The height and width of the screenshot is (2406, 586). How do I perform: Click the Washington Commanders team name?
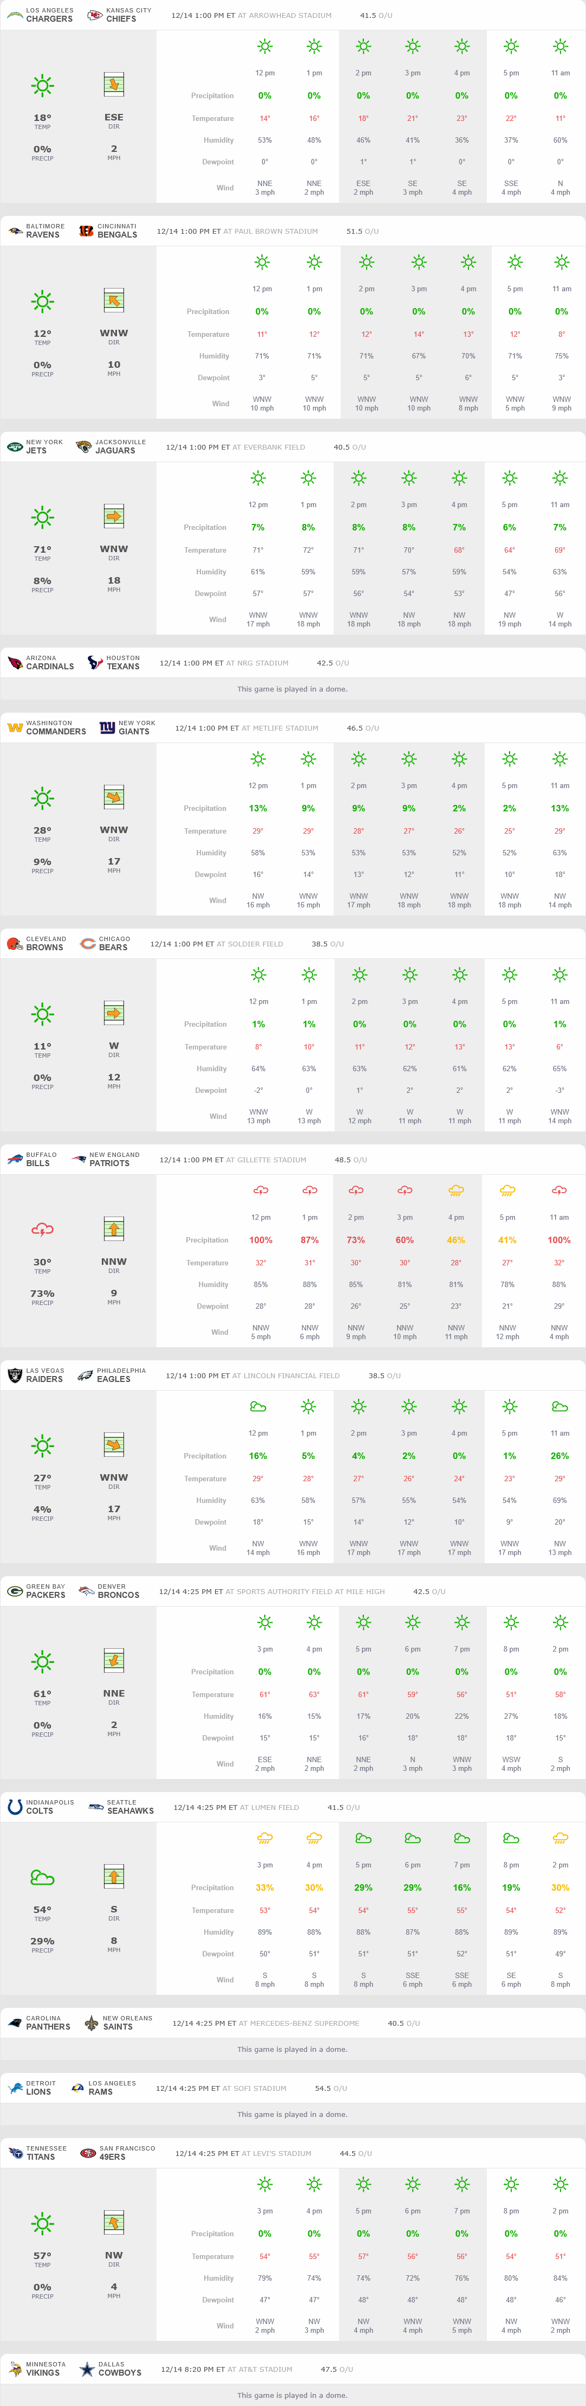tap(56, 731)
